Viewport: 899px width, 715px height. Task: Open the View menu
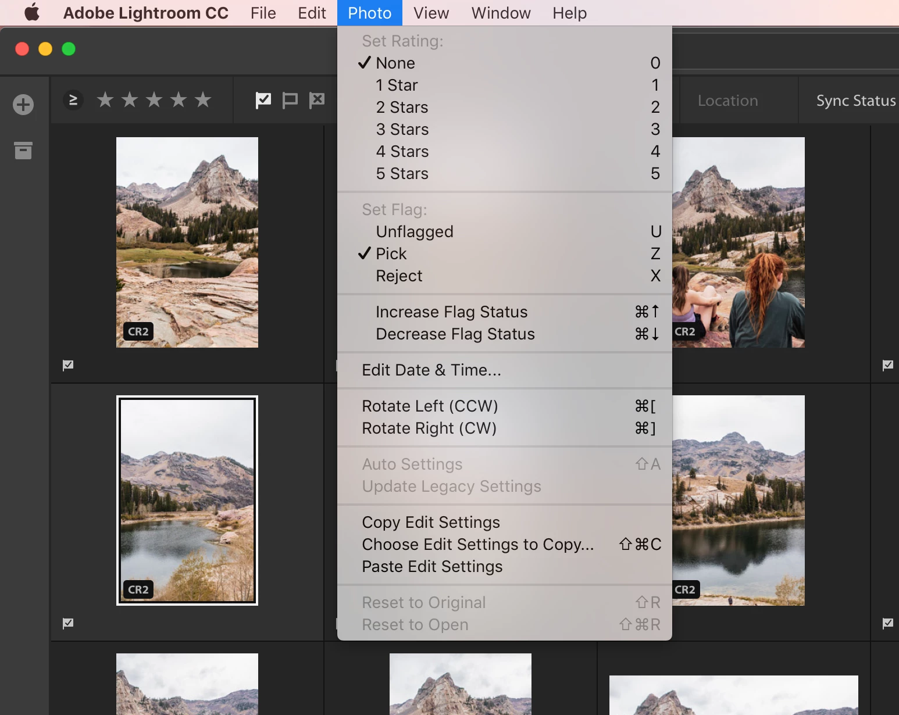(x=431, y=13)
